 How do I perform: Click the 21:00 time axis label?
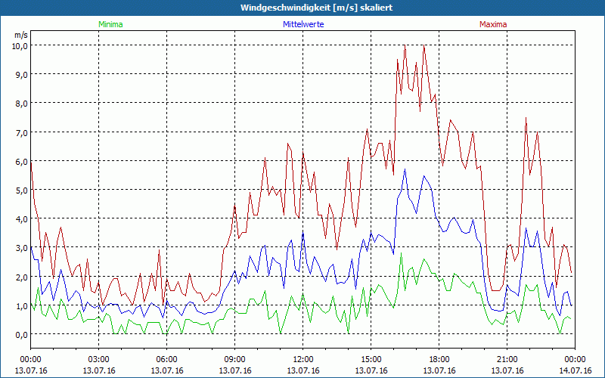[507, 359]
